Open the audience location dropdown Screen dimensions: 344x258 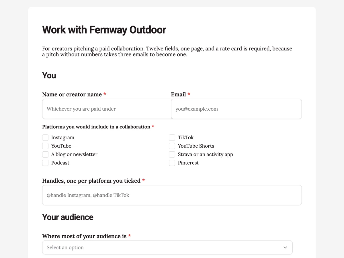coord(167,247)
